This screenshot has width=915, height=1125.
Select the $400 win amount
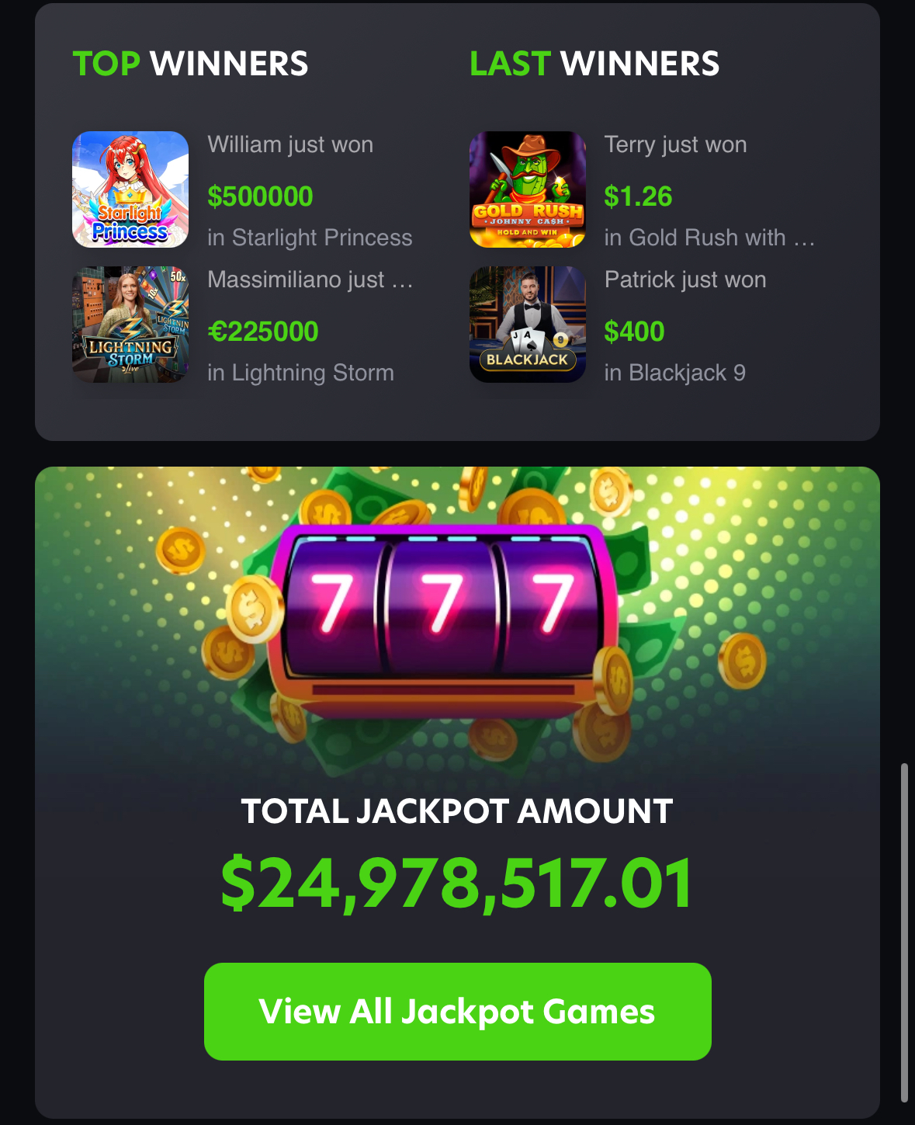pyautogui.click(x=634, y=332)
